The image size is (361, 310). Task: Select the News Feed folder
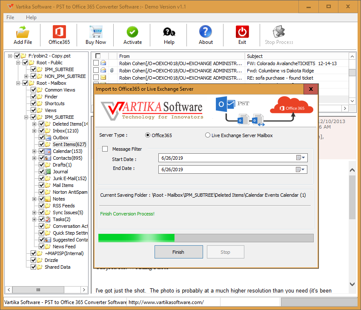pyautogui.click(x=64, y=247)
